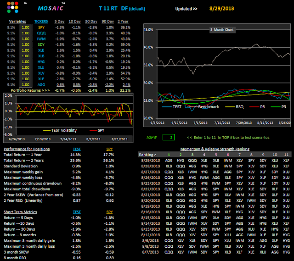Click the 2 Year RSQ (Linearity) label
The width and height of the screenshot is (294, 261).
coord(23,200)
